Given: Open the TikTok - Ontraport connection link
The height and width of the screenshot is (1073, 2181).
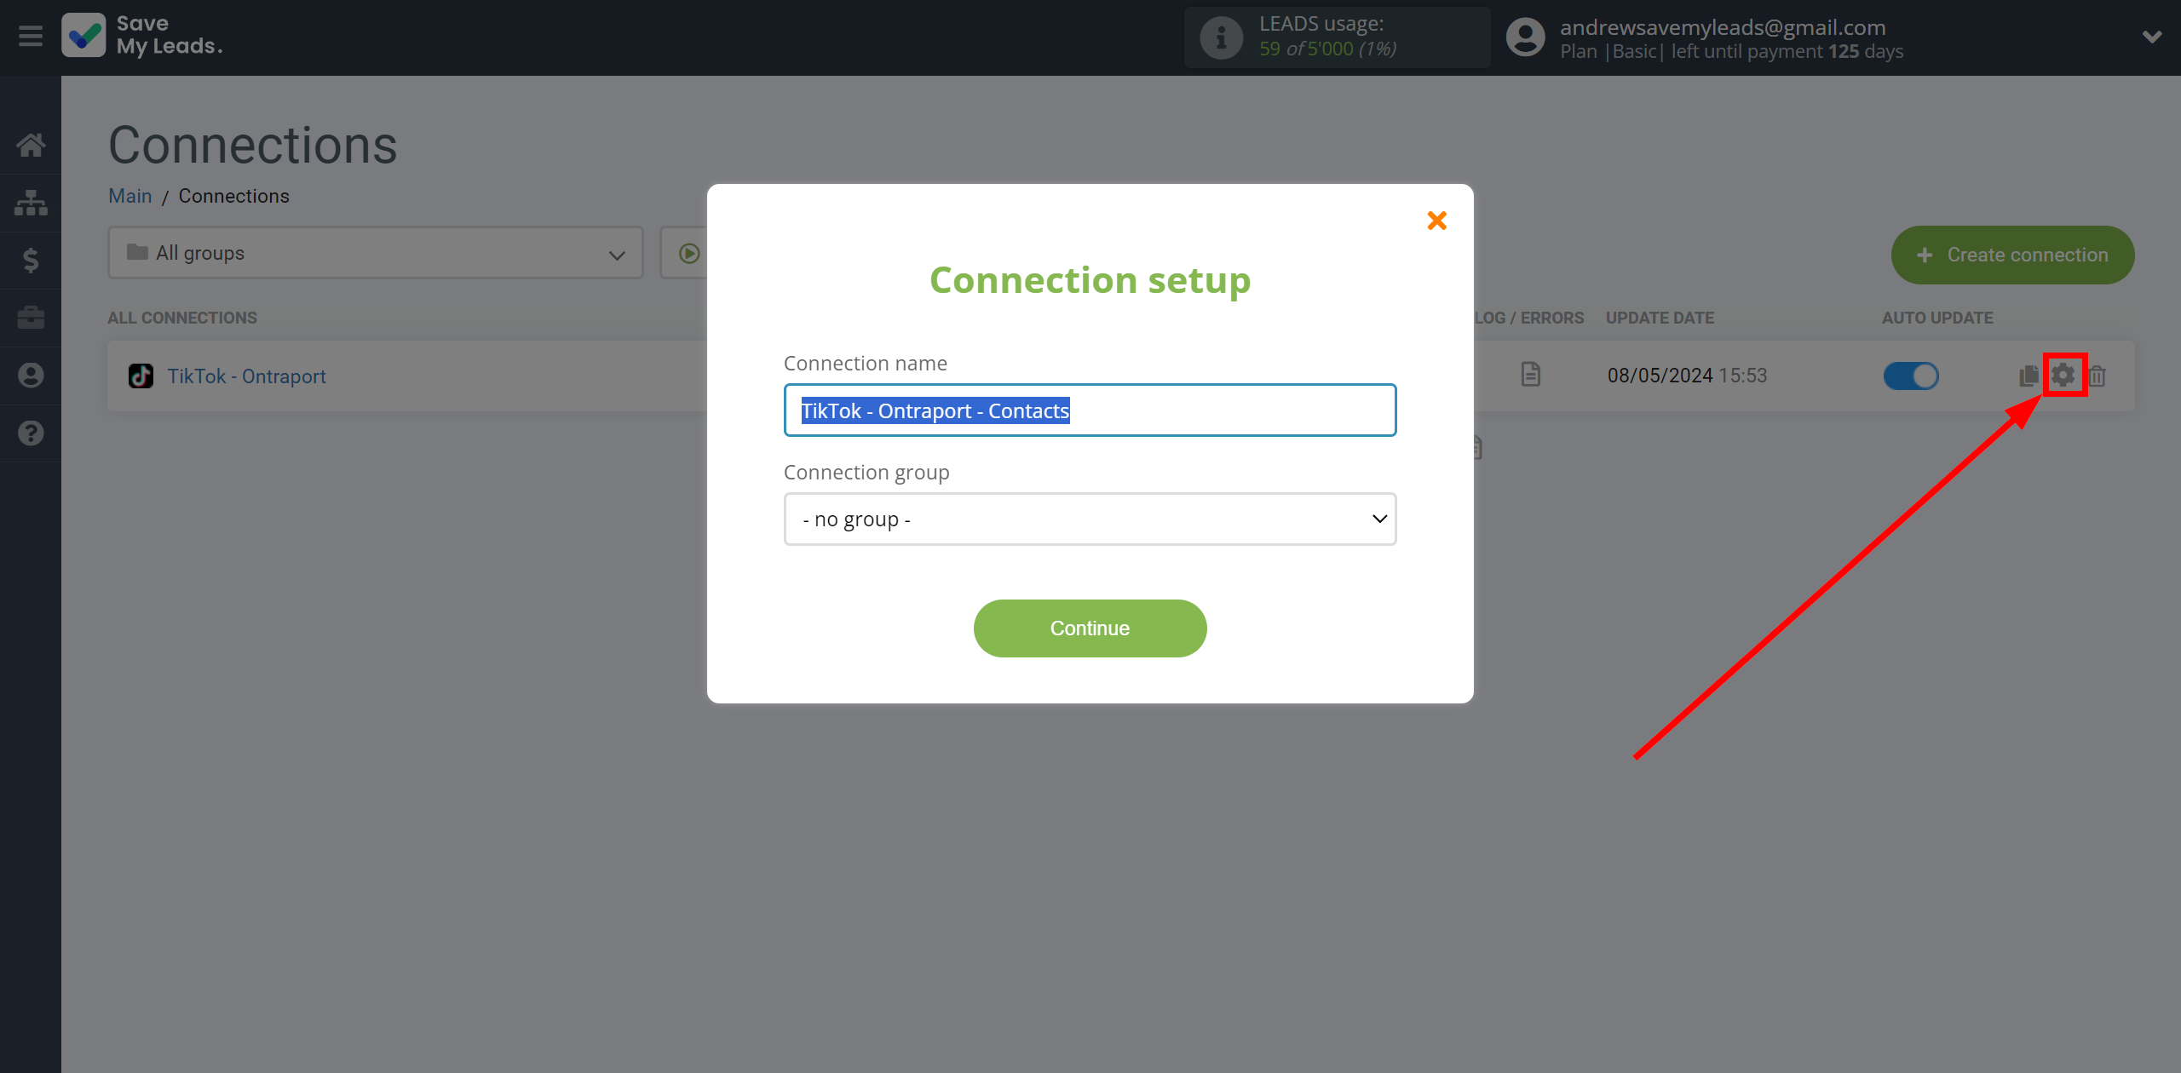Looking at the screenshot, I should point(245,376).
